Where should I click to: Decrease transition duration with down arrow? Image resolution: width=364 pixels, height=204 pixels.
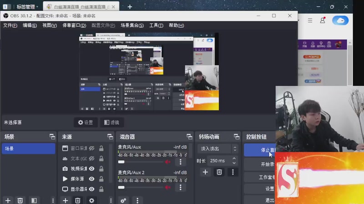click(x=234, y=163)
